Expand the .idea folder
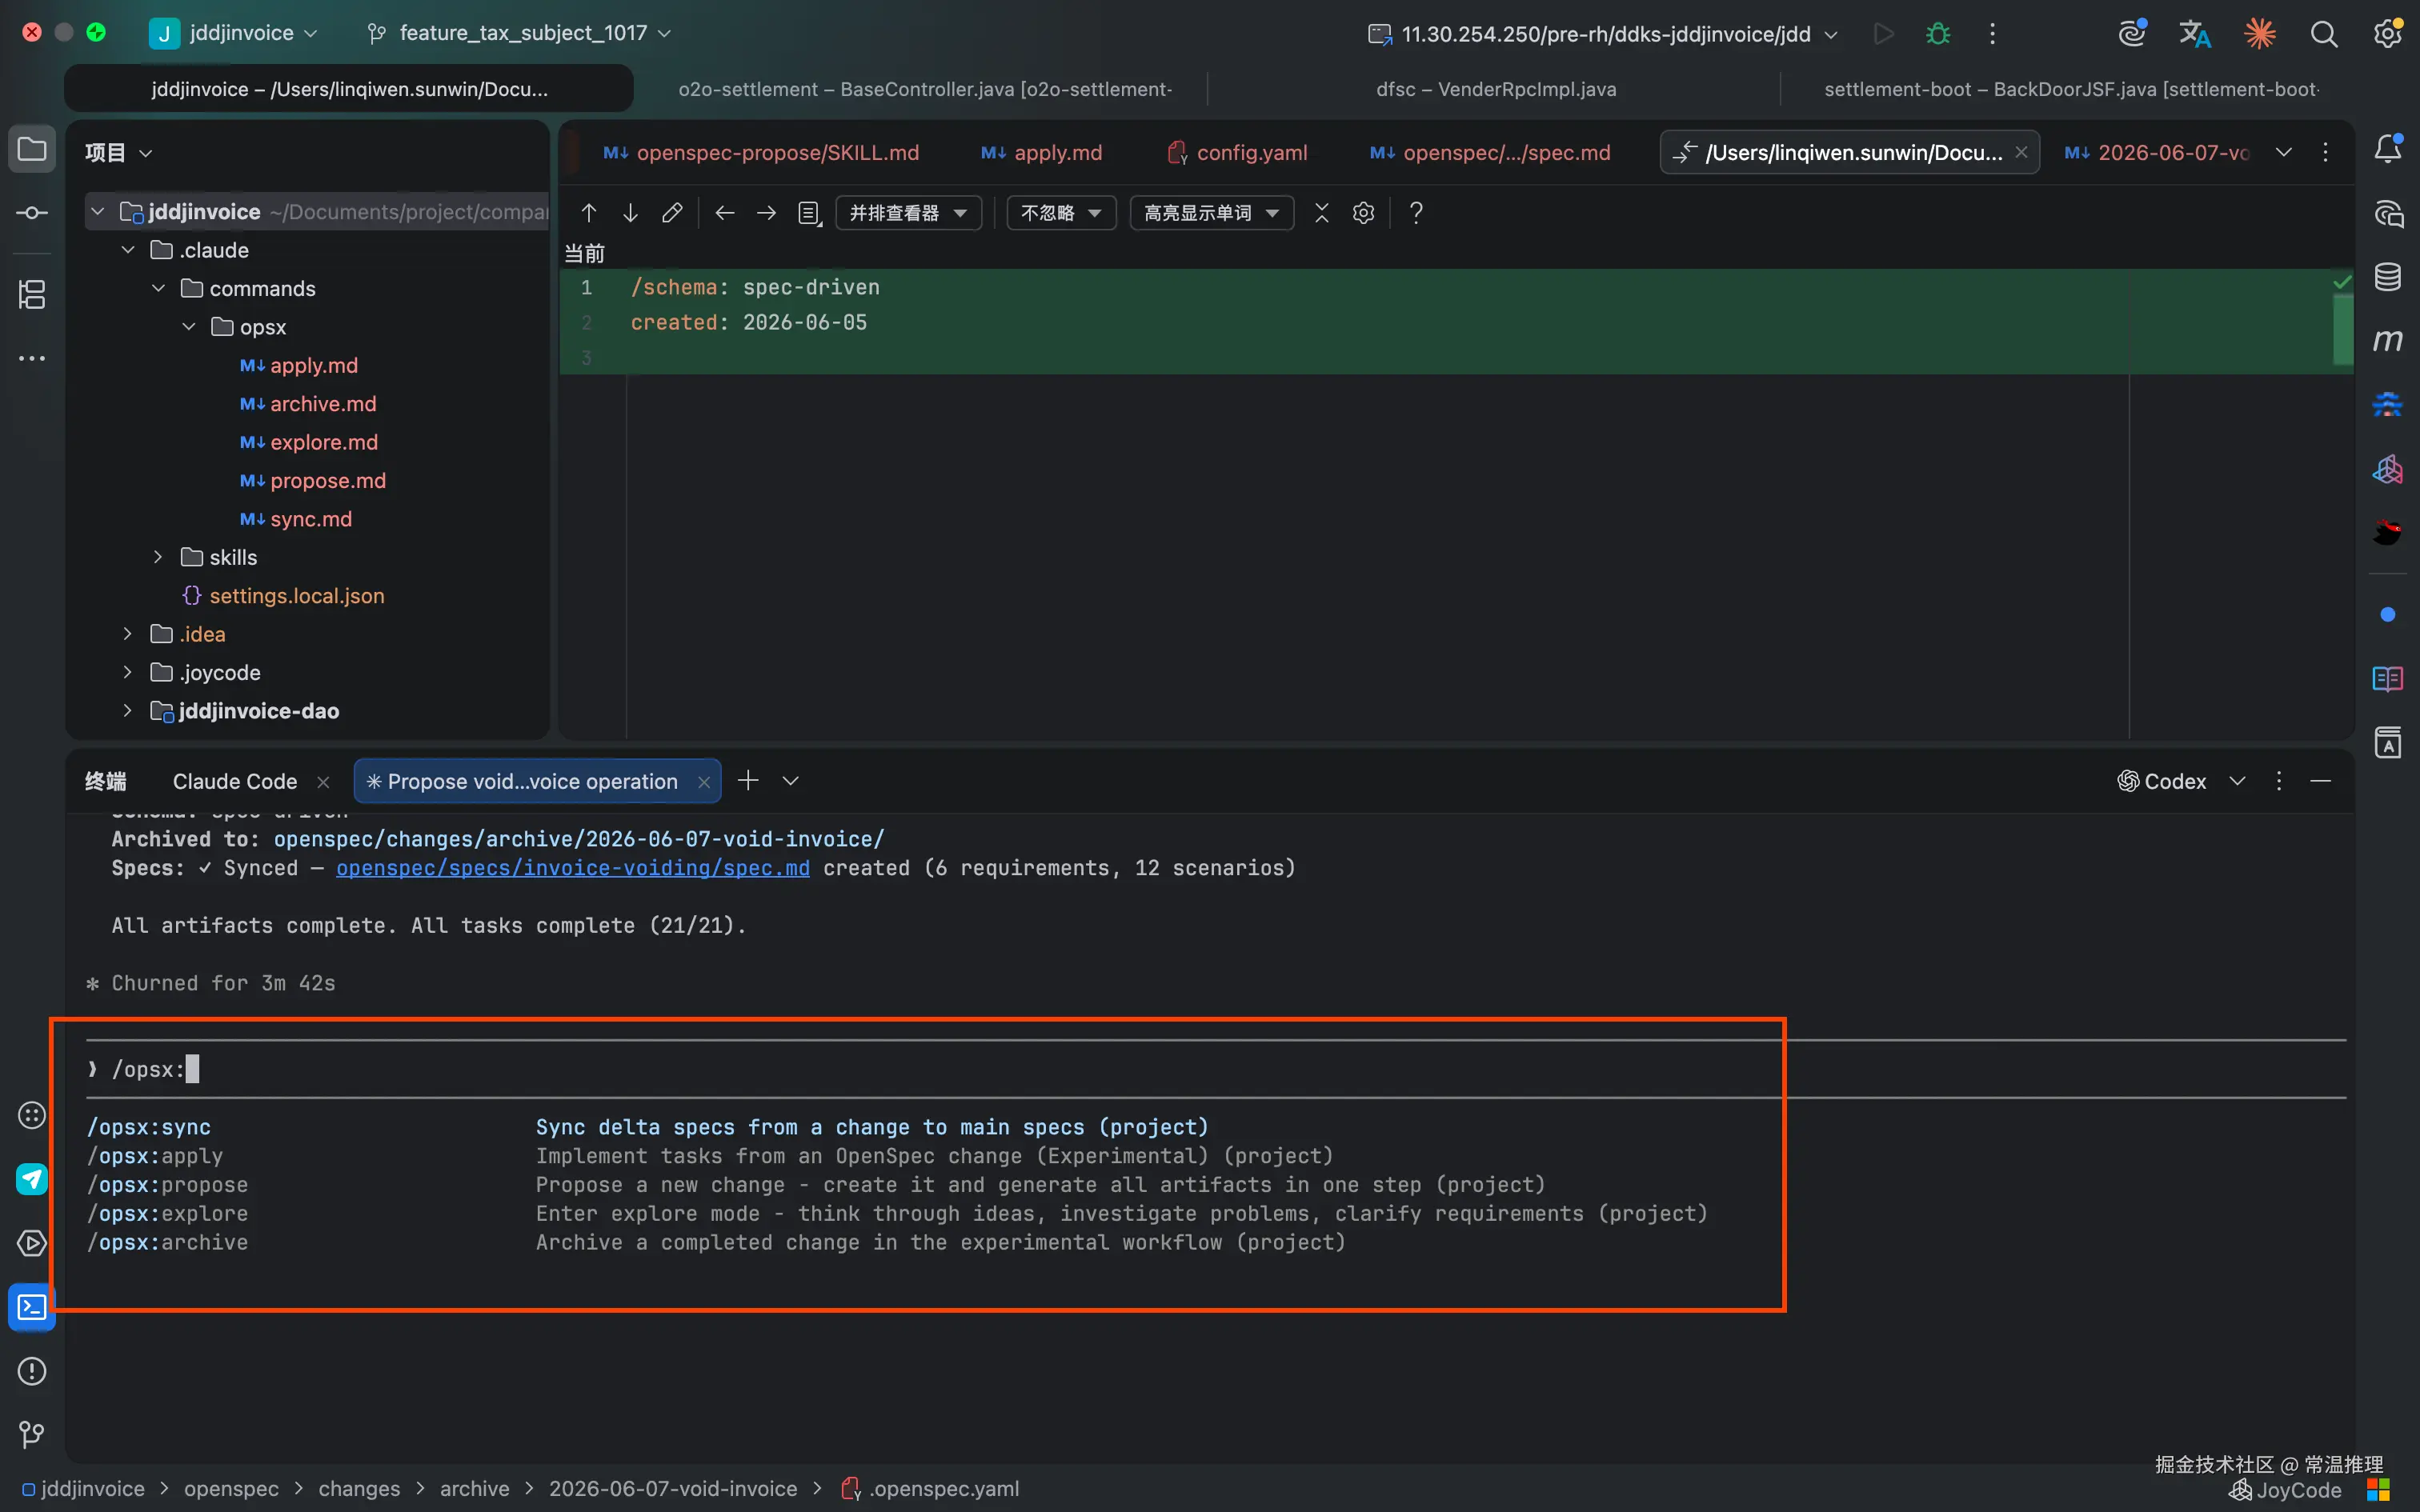Viewport: 2420px width, 1512px height. [128, 634]
